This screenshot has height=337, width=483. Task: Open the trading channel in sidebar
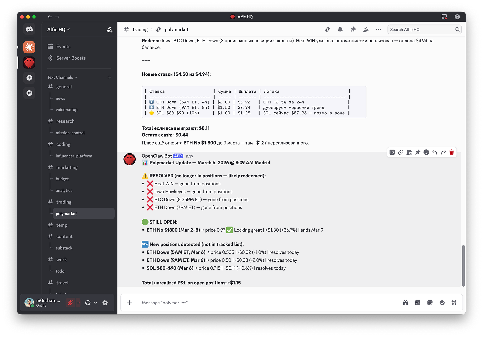click(x=79, y=202)
